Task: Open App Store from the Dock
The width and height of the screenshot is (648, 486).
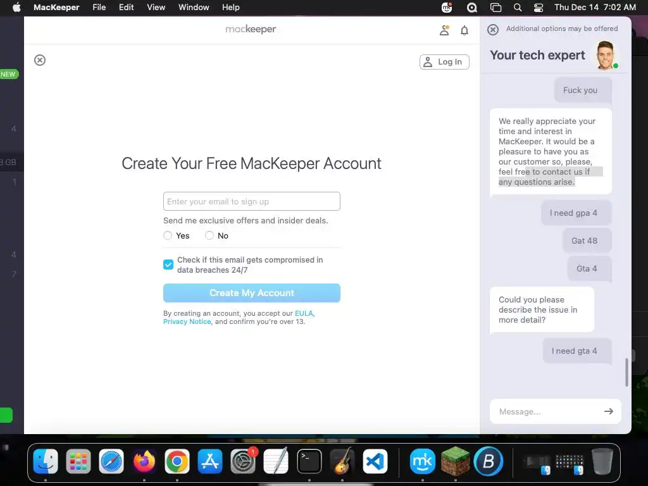Action: (x=210, y=461)
